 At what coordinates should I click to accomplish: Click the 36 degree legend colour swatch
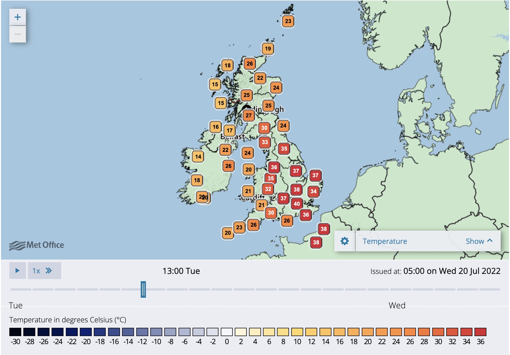coord(480,332)
